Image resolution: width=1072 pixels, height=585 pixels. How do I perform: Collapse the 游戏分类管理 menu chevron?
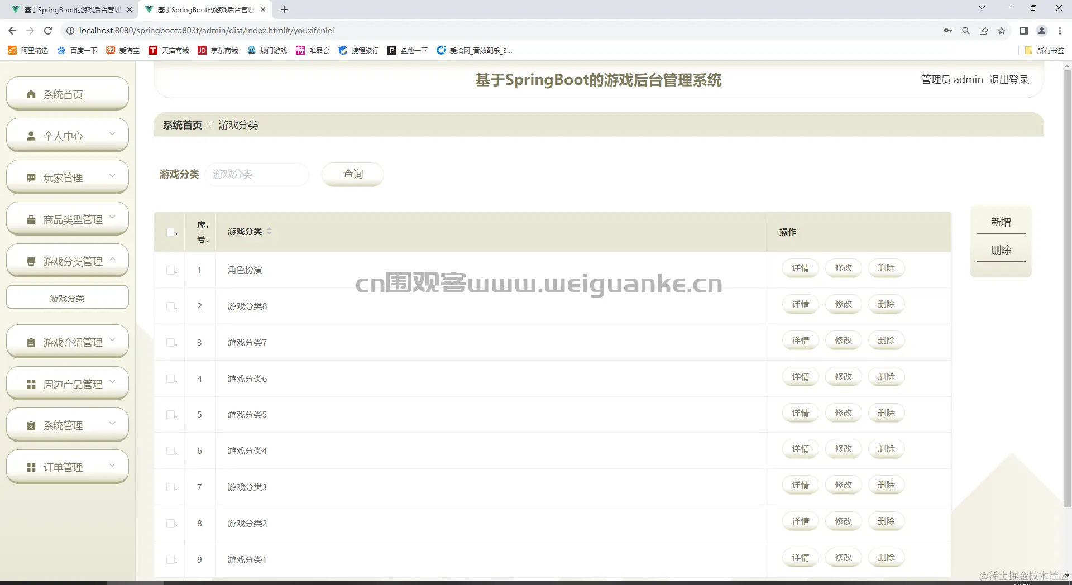click(x=112, y=259)
